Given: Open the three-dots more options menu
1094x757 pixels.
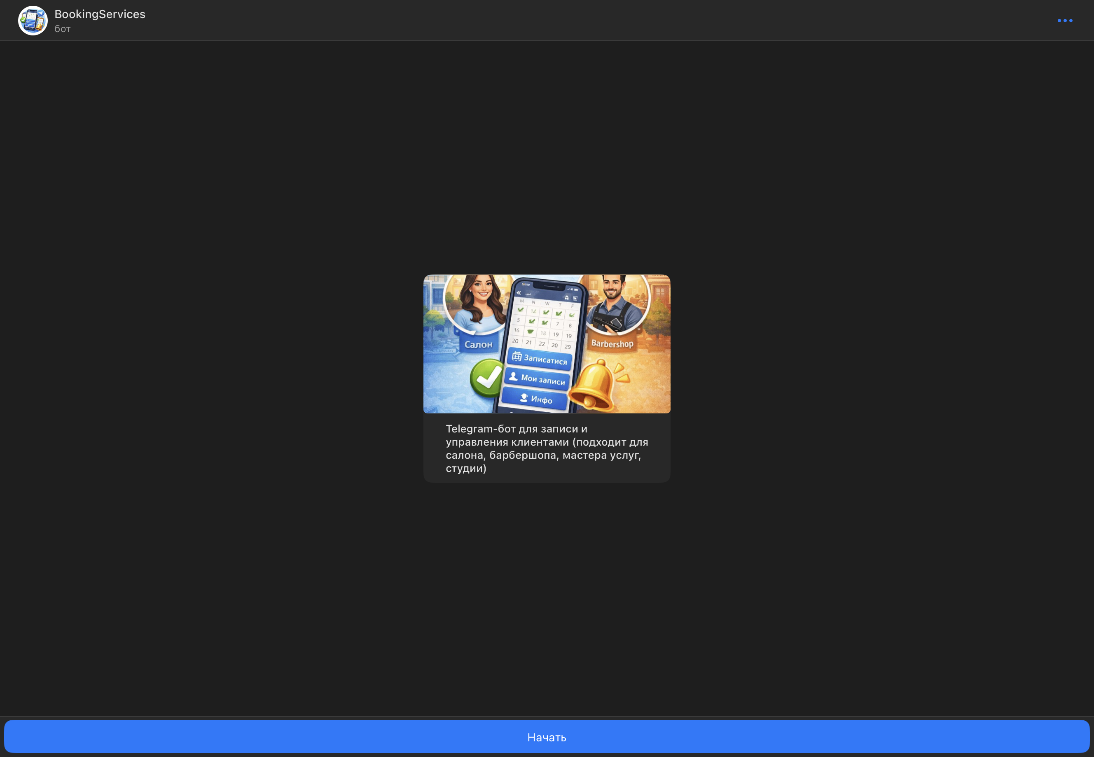Looking at the screenshot, I should (1065, 21).
